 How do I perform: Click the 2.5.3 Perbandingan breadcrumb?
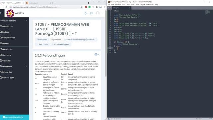coord(61,44)
